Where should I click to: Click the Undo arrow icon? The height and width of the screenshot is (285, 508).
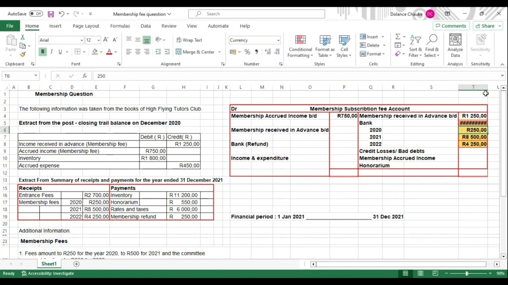pyautogui.click(x=61, y=14)
